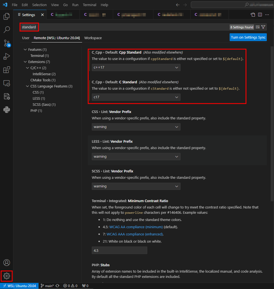This screenshot has height=289, width=274.
Task: Open More Actions ellipsis menu
Action: (267, 15)
